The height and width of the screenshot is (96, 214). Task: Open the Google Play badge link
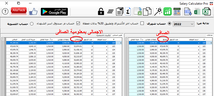tap(54, 12)
